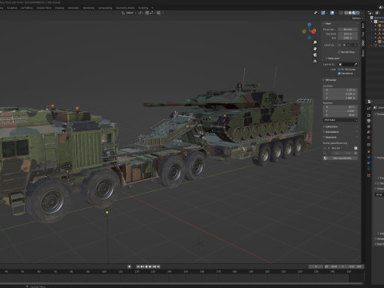
Task: Select solid viewport shading
Action: (x=350, y=13)
